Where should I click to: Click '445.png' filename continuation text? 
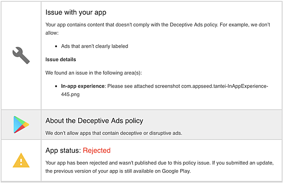pyautogui.click(x=70, y=94)
